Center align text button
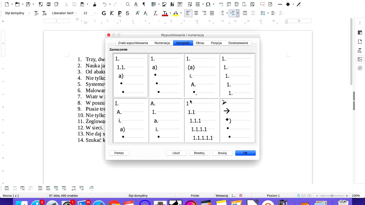Screen dimensions: 365x205 [x=196, y=13]
